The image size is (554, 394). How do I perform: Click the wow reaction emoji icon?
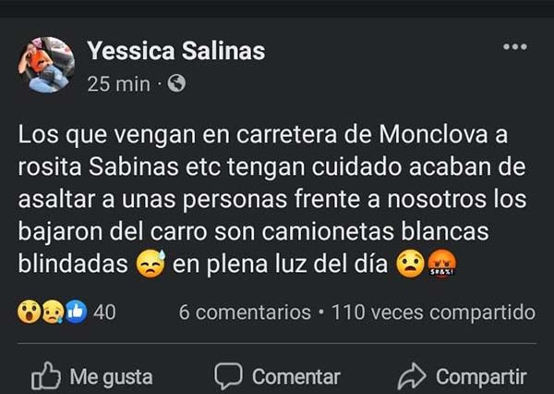pyautogui.click(x=27, y=313)
